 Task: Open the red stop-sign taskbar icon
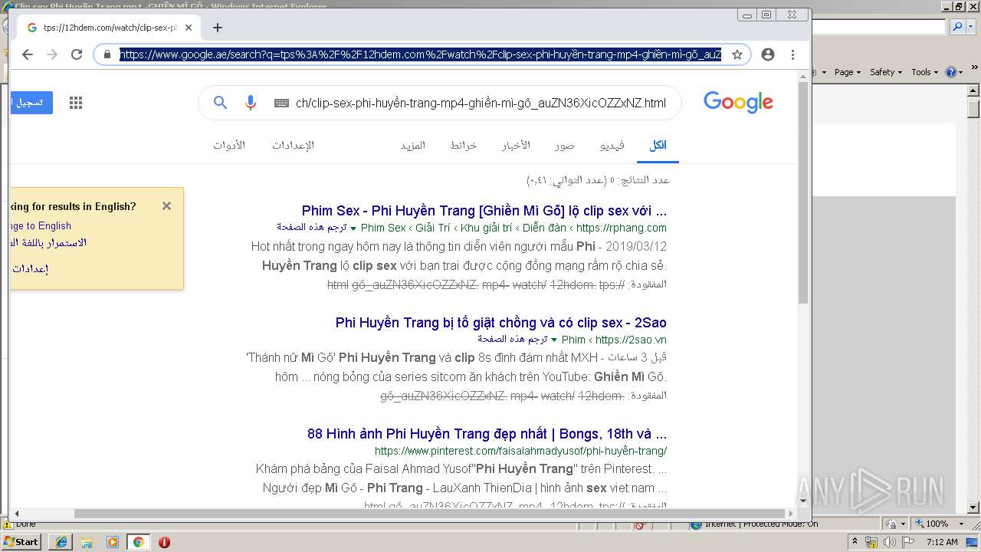tap(164, 541)
